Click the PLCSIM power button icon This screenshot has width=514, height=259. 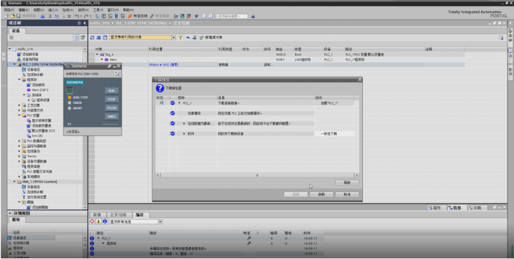(70, 91)
